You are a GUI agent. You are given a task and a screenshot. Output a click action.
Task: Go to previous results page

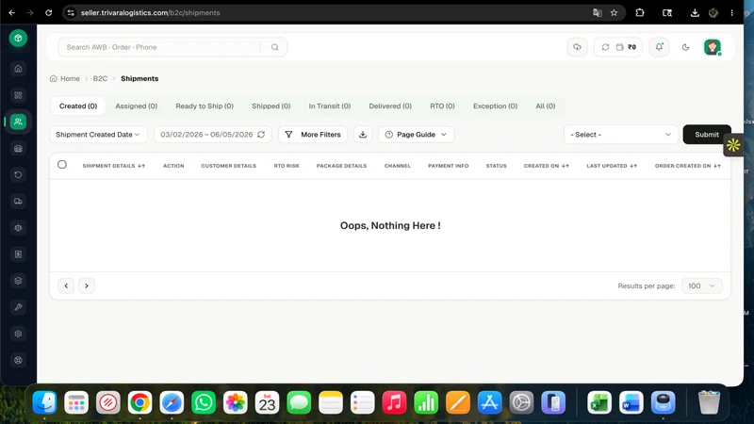pyautogui.click(x=66, y=286)
